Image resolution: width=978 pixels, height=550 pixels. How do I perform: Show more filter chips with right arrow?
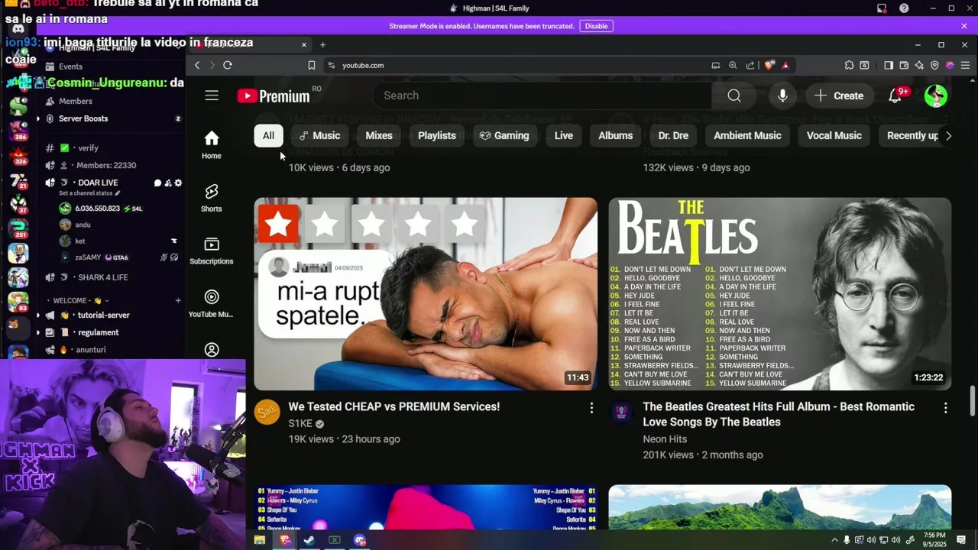(948, 136)
